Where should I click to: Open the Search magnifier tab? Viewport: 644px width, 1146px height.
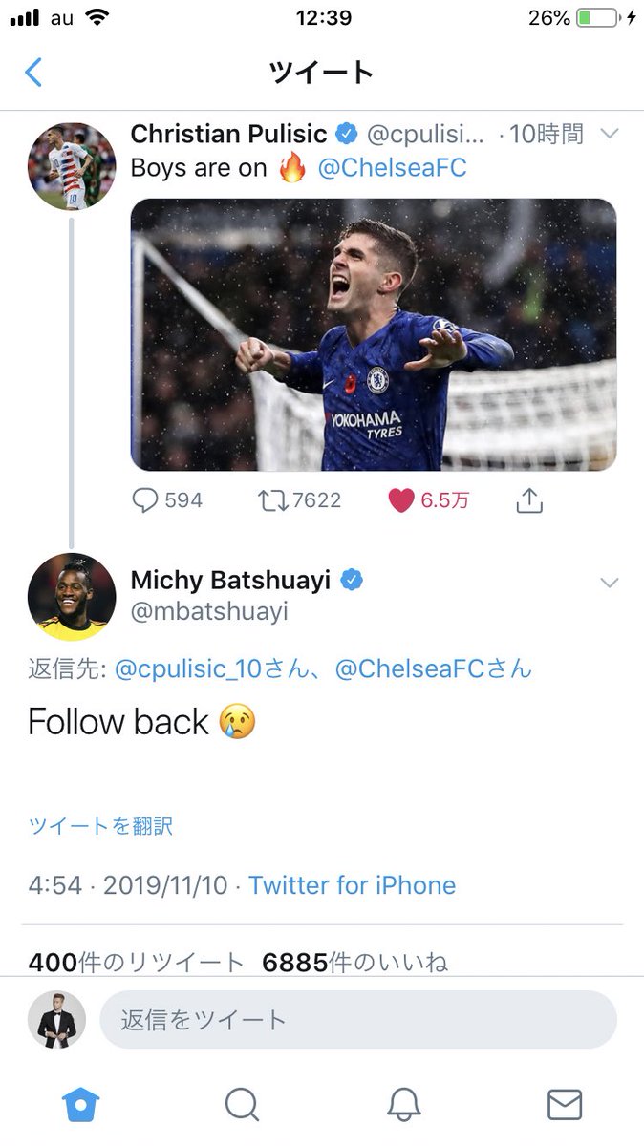(x=242, y=1105)
